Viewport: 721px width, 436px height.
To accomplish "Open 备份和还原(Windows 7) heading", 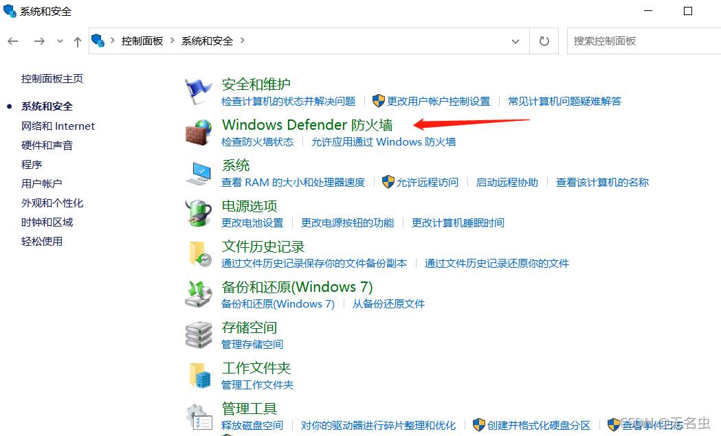I will pos(297,287).
